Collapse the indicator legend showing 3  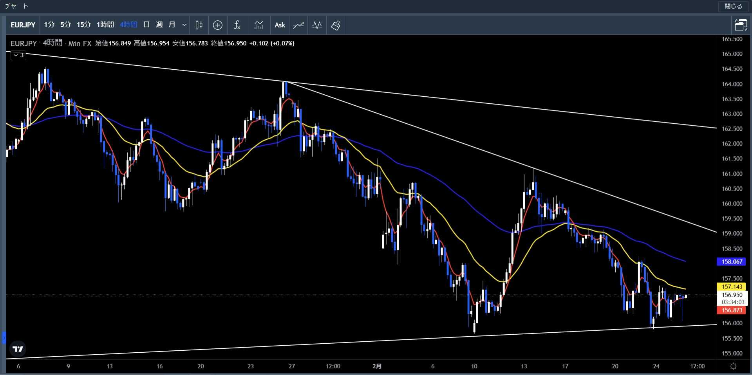[x=18, y=55]
